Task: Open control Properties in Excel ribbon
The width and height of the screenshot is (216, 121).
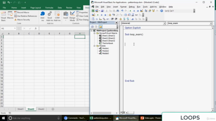Action: [82, 12]
